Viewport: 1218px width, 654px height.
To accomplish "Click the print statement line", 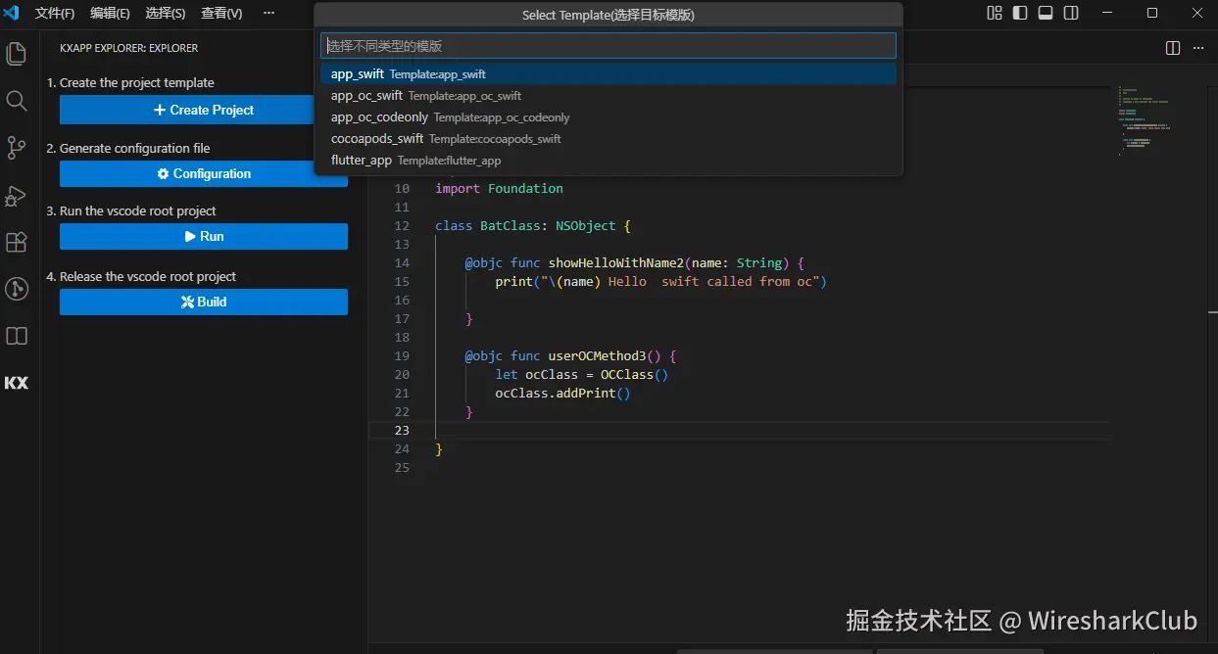I will tap(661, 281).
